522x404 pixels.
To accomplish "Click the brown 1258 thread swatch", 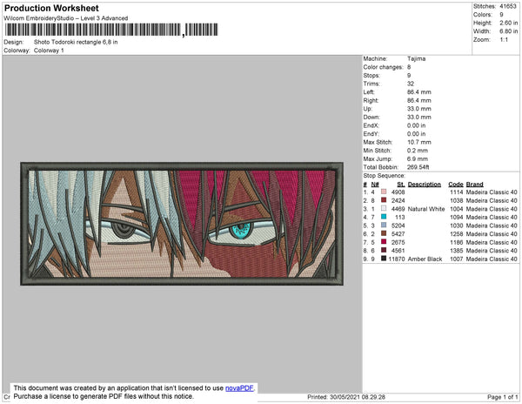I will pos(384,233).
